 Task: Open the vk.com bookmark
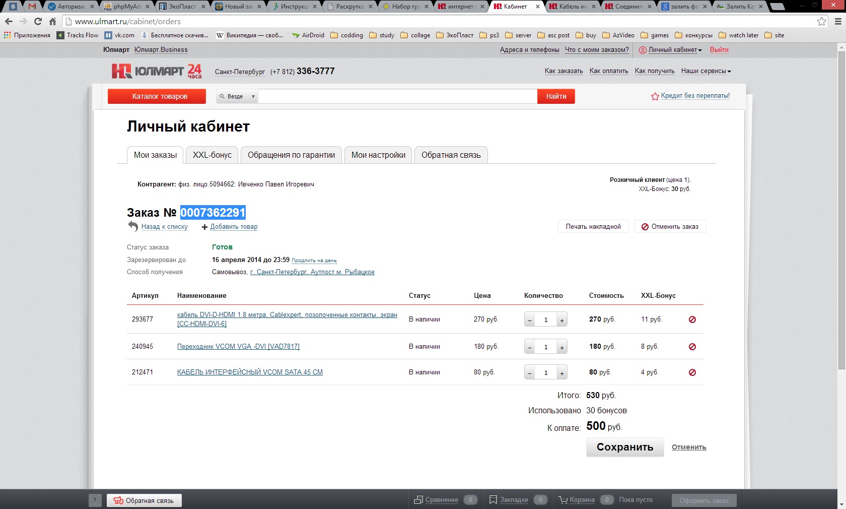[x=119, y=35]
